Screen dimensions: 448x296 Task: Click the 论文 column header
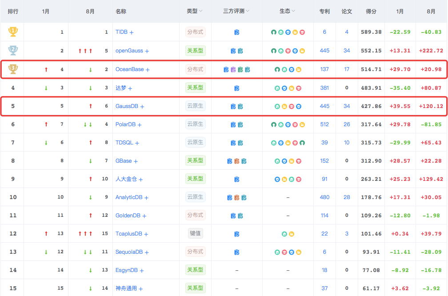(x=347, y=12)
